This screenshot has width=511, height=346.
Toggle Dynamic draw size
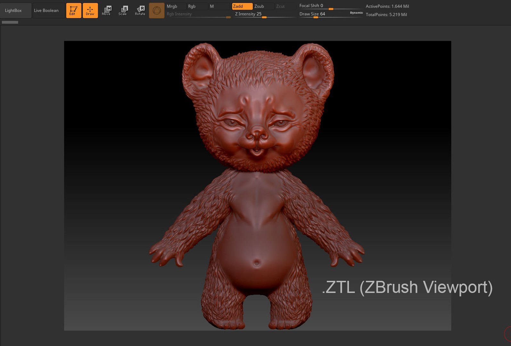click(356, 13)
